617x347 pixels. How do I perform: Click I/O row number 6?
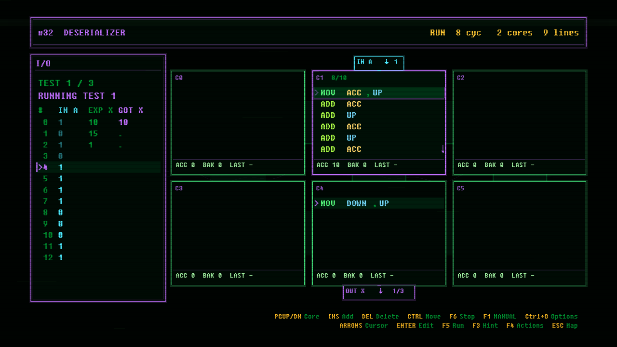click(x=45, y=190)
